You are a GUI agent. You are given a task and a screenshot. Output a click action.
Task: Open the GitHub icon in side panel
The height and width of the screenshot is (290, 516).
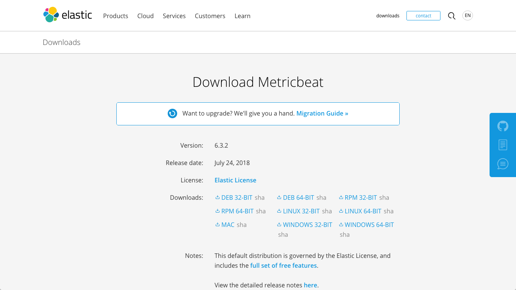click(x=503, y=126)
